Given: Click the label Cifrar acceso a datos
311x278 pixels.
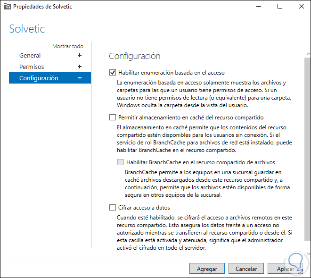Looking at the screenshot, I should pyautogui.click(x=144, y=208).
